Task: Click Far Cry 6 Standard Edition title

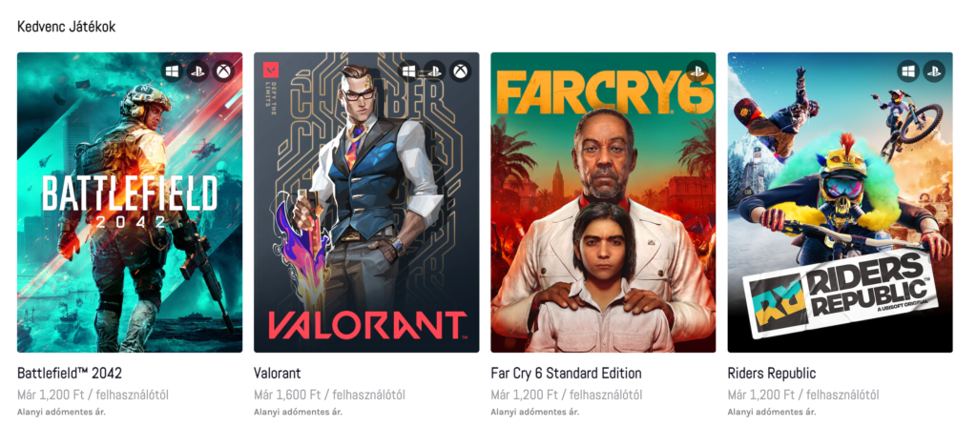Action: click(566, 374)
